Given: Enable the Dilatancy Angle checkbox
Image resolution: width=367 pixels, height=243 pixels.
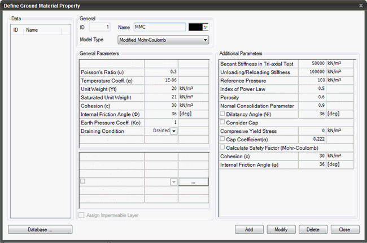Looking at the screenshot, I should pos(223,114).
